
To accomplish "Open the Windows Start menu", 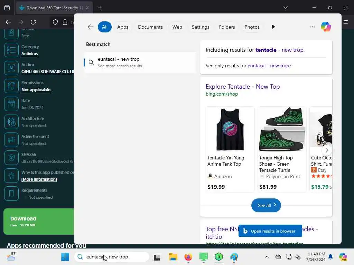I will coord(65,257).
